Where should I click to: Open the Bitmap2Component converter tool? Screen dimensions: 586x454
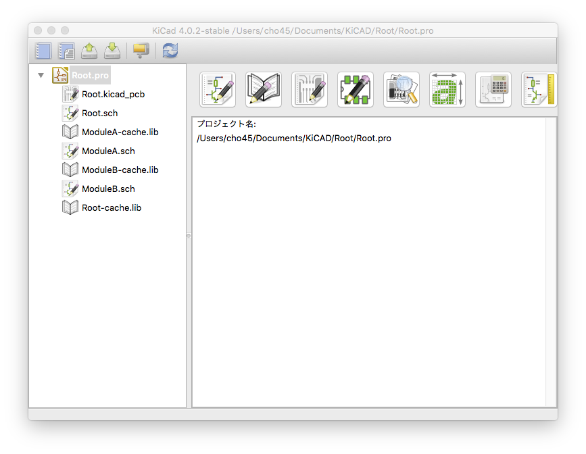click(447, 90)
